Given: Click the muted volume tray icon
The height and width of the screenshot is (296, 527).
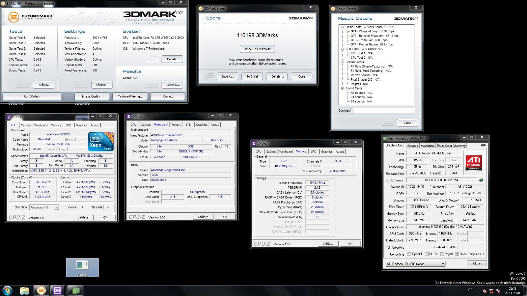Looking at the screenshot, I should click(485, 291).
